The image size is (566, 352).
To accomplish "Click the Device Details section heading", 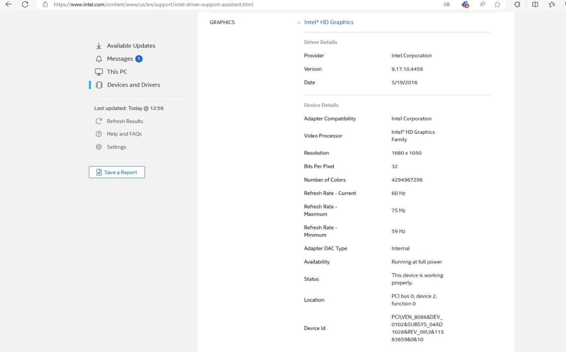I will 321,105.
